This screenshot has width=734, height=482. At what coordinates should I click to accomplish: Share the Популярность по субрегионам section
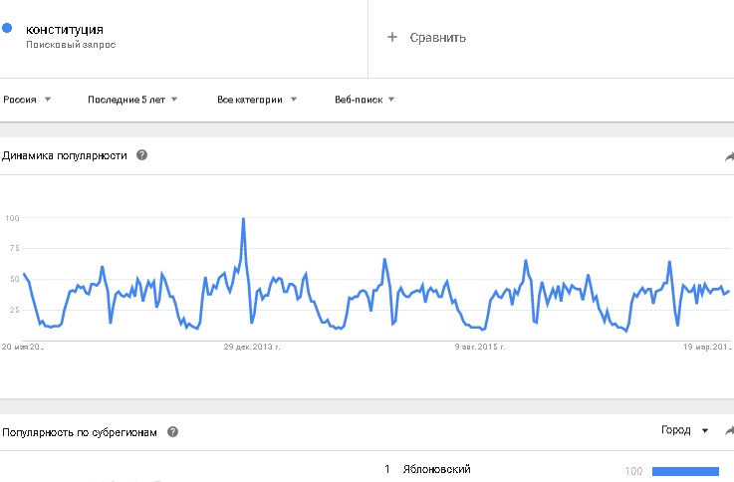tap(728, 431)
